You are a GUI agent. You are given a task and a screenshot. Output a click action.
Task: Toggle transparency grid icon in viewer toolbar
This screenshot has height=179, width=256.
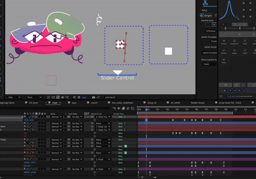[x=53, y=97]
